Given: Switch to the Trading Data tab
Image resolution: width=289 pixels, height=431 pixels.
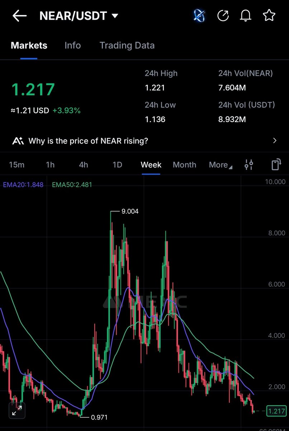Looking at the screenshot, I should 127,45.
